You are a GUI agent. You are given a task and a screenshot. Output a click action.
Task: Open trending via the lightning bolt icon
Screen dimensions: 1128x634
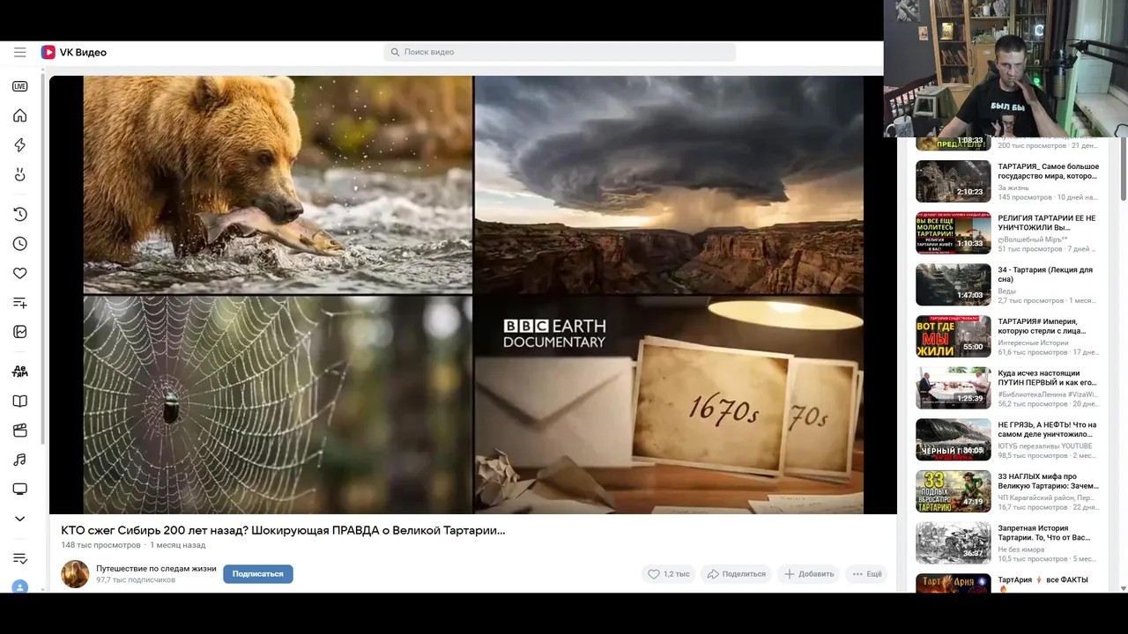(19, 145)
